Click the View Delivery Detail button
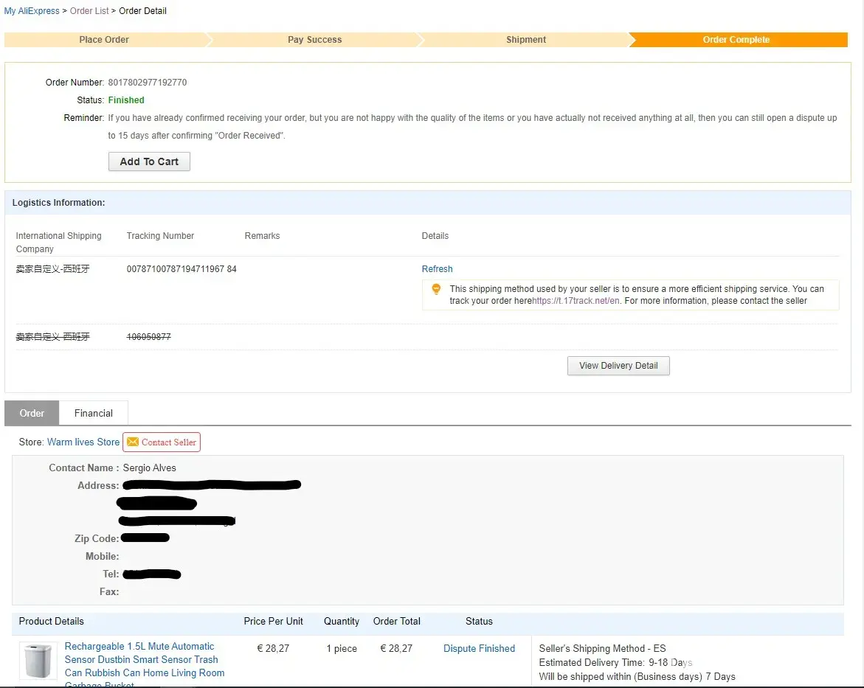The height and width of the screenshot is (688, 864). [x=618, y=366]
